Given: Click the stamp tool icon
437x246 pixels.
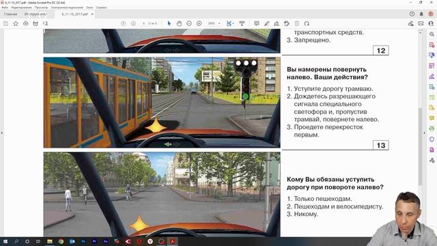Looking at the screenshot, I should [x=287, y=24].
